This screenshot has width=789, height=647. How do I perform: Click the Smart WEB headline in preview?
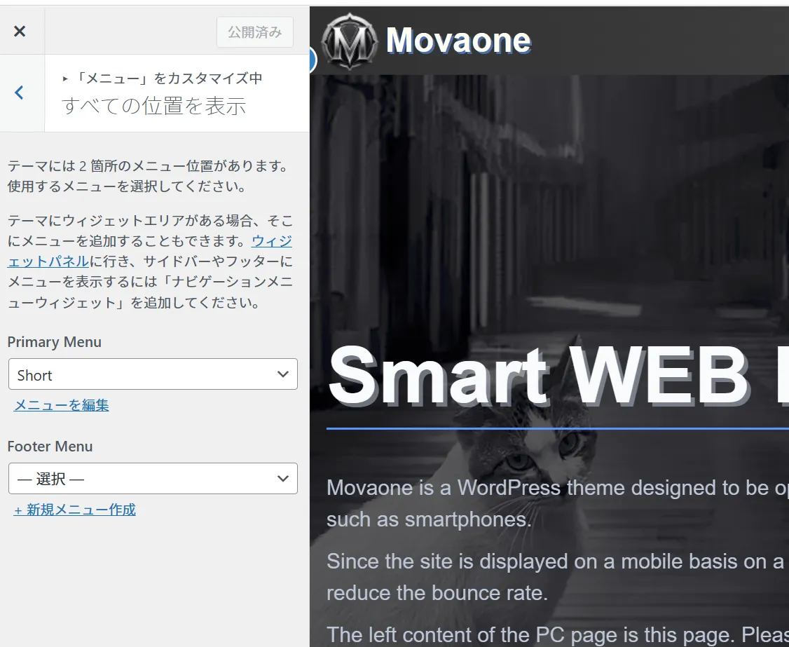[x=558, y=376]
